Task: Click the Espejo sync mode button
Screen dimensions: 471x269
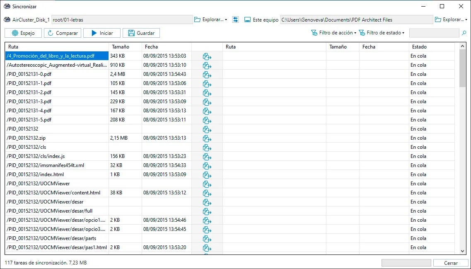Action: 23,33
